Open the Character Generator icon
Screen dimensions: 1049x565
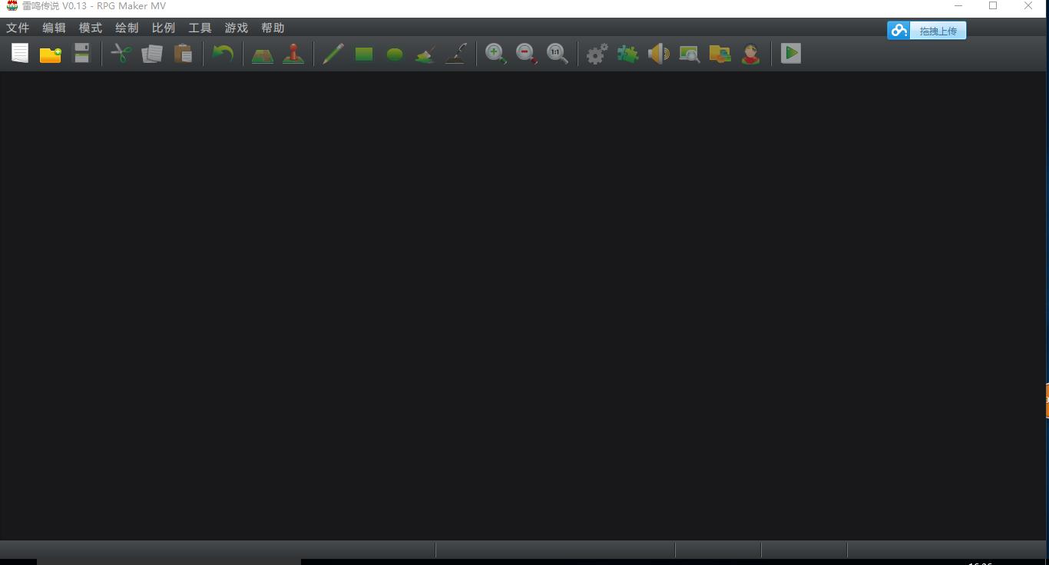[x=751, y=54]
